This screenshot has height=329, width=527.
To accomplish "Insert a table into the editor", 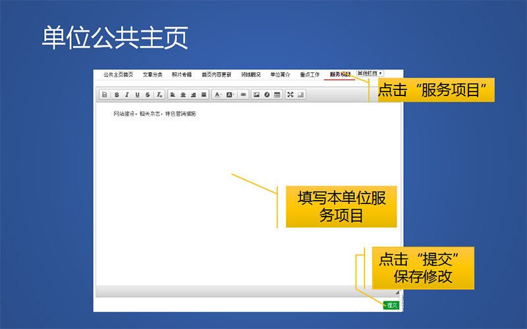I will (277, 95).
